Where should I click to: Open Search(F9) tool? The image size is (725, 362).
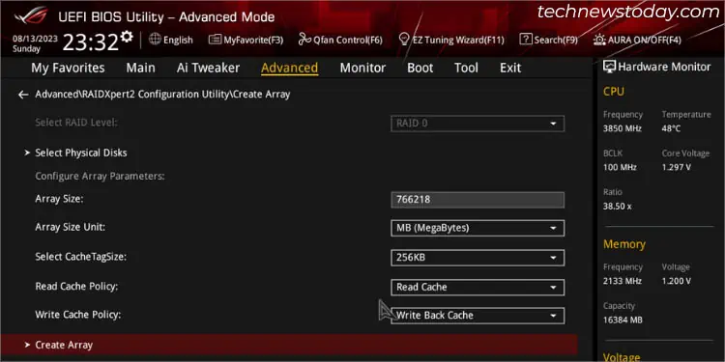tap(548, 41)
